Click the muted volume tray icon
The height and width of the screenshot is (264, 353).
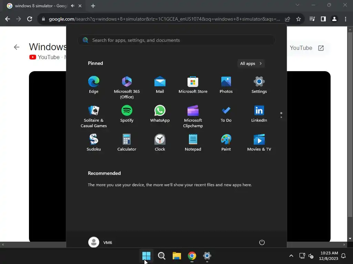tap(311, 256)
